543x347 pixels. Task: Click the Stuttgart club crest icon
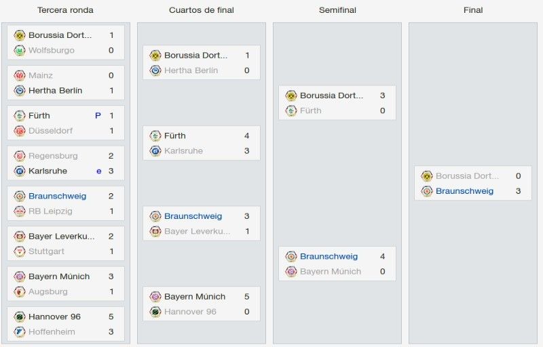[20, 251]
